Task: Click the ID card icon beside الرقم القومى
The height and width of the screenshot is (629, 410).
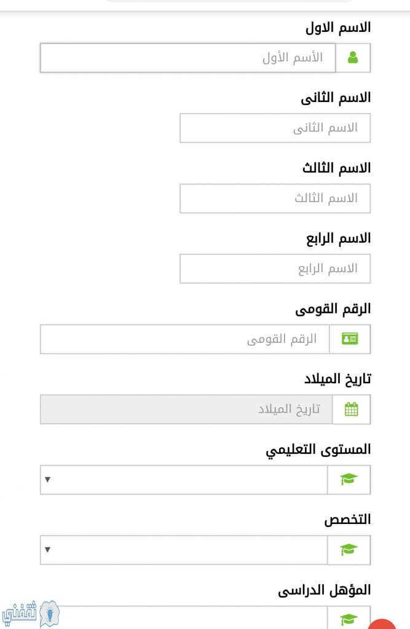Action: pyautogui.click(x=350, y=339)
